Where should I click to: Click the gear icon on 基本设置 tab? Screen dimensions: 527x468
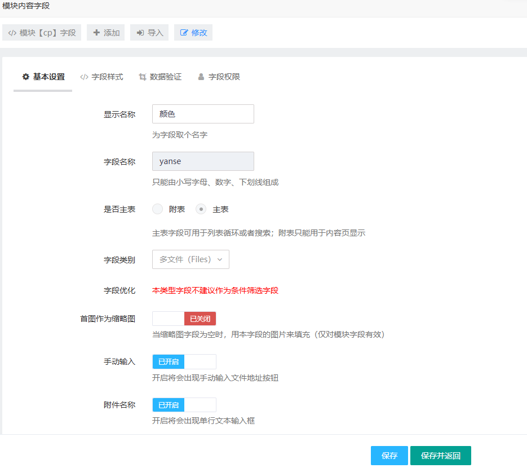click(x=25, y=77)
